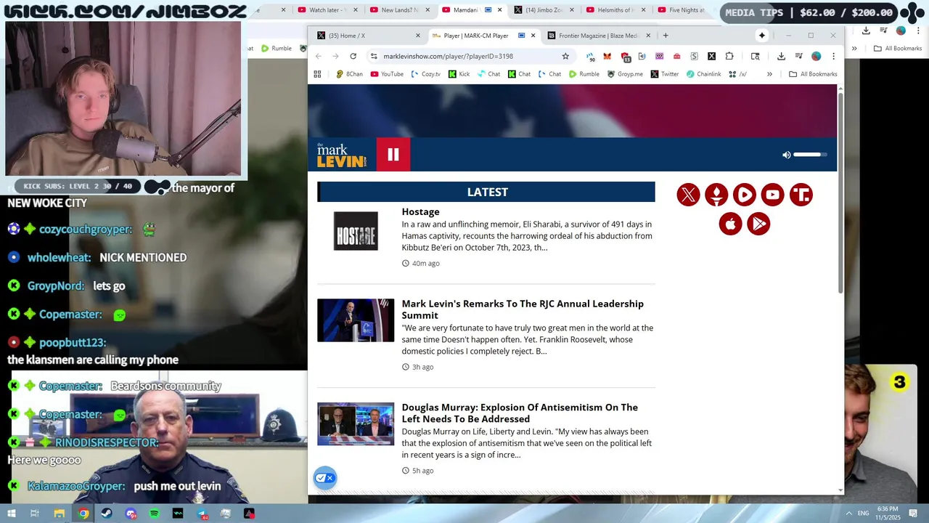Image resolution: width=929 pixels, height=523 pixels.
Task: Open Spotify from the taskbar
Action: coord(154,514)
